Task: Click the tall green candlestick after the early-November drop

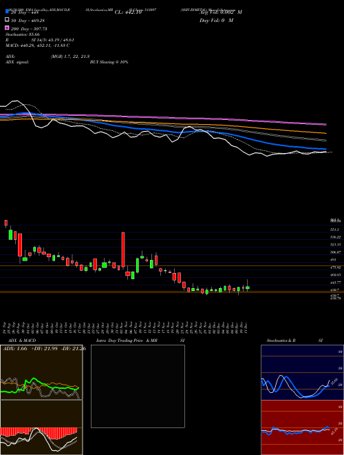Action: [x=138, y=265]
